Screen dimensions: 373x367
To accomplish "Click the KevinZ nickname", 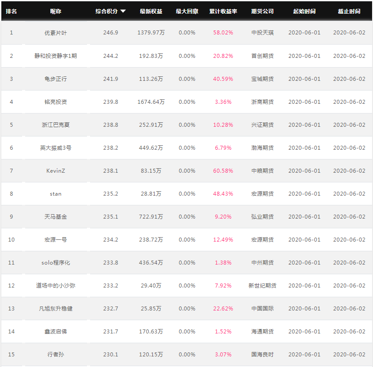I will pos(56,170).
